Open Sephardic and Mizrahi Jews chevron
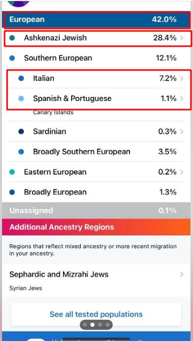 click(x=182, y=275)
